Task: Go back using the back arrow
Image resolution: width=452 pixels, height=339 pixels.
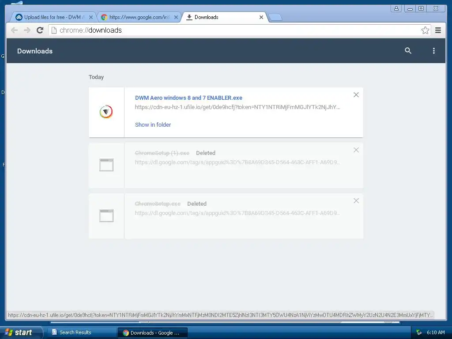Action: pos(15,30)
